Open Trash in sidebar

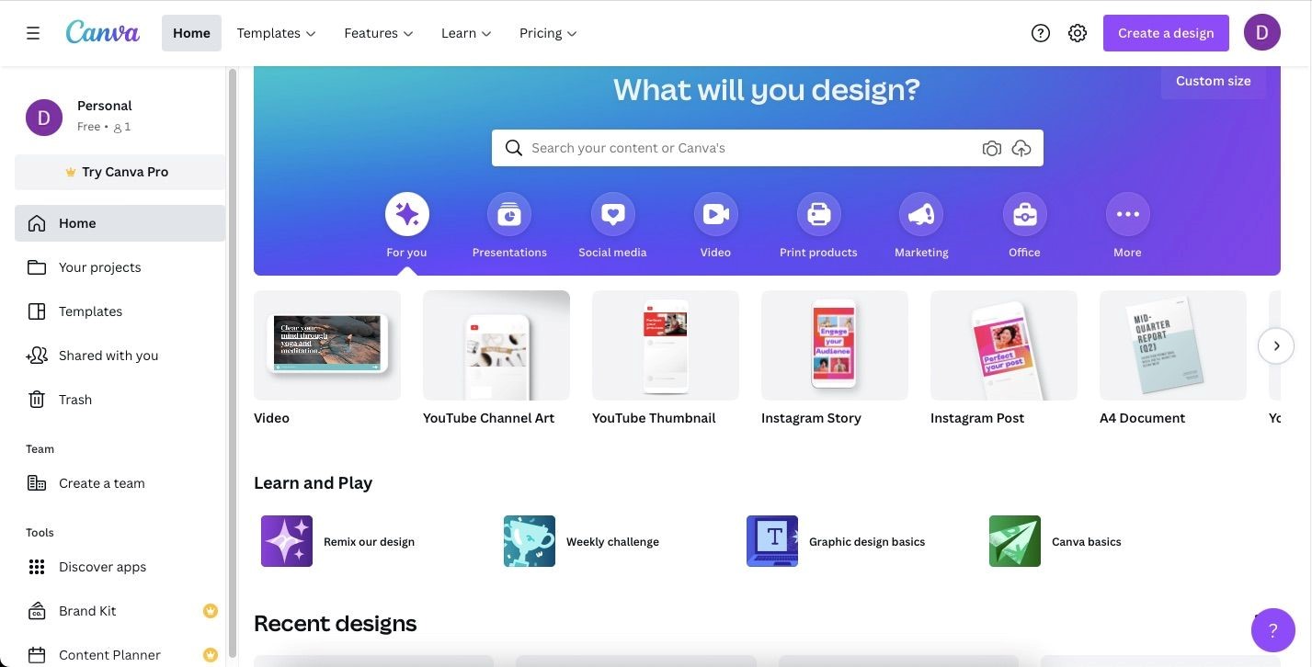click(x=120, y=400)
